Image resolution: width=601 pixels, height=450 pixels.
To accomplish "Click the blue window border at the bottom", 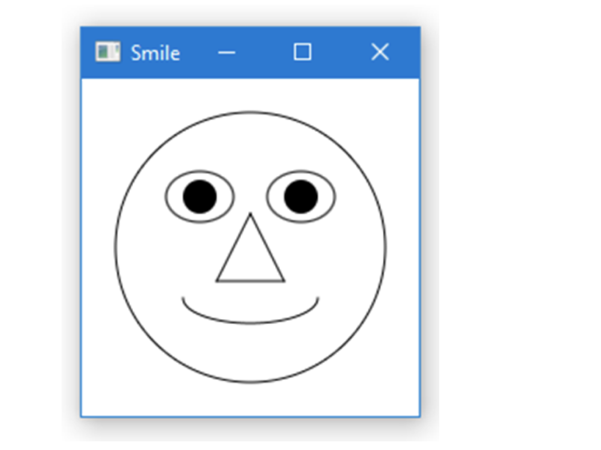I will (x=250, y=415).
